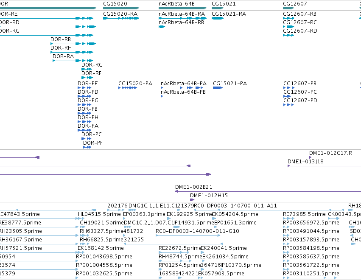Select the CG12607-PB protein label

300,83
